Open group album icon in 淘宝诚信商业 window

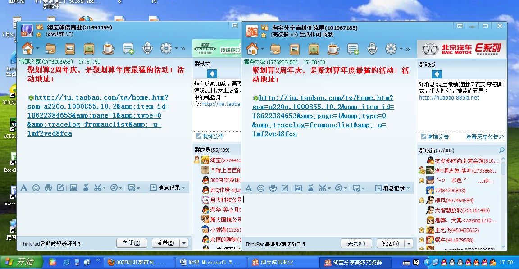pos(70,49)
